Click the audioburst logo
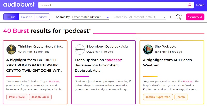This screenshot has width=207, height=106. pos(19,5)
